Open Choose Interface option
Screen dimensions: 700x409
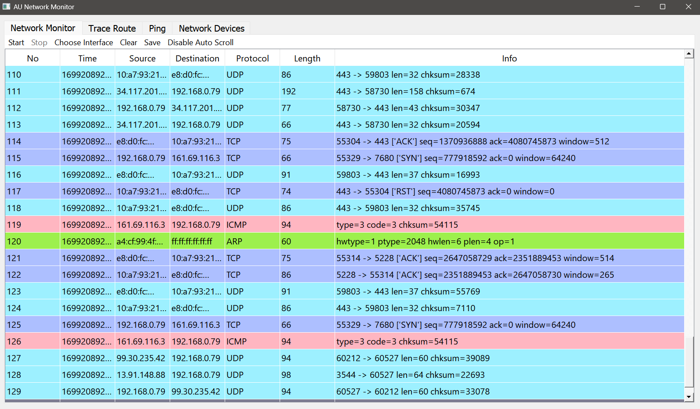click(x=84, y=43)
